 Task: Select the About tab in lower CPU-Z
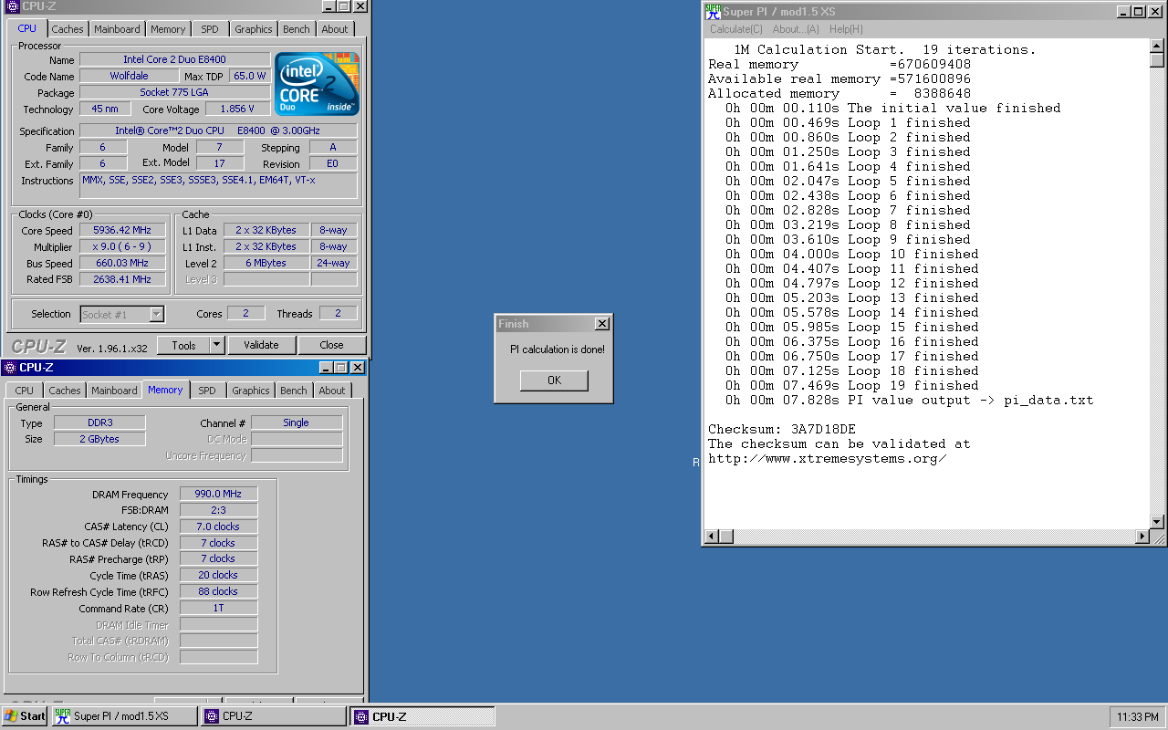click(x=332, y=391)
